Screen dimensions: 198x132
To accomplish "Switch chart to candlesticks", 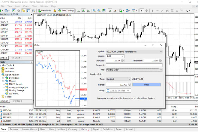I will pyautogui.click(x=83, y=10).
